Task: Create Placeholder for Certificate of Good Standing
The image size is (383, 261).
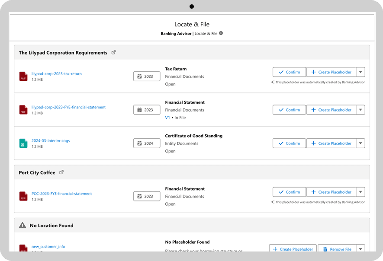Action: (x=331, y=143)
